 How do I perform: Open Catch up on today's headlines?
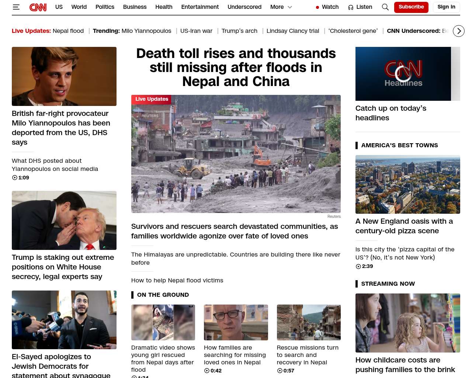coord(391,113)
